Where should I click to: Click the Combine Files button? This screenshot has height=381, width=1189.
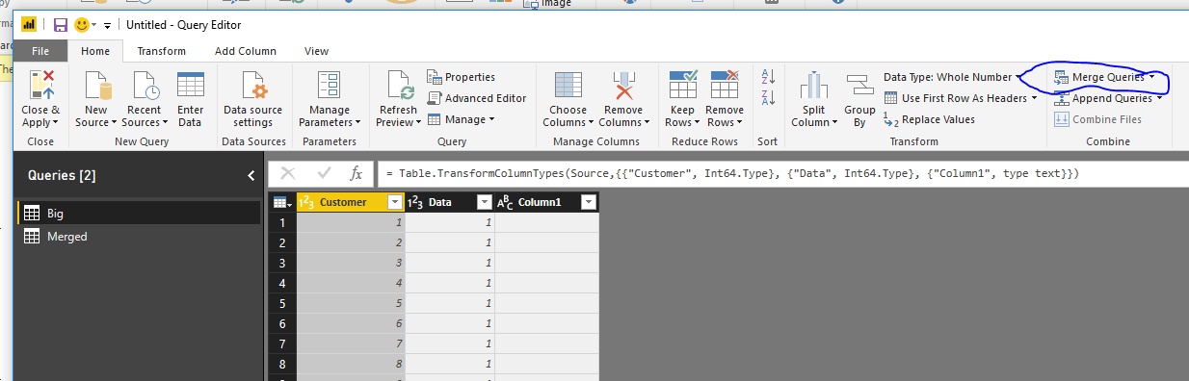(x=1097, y=119)
